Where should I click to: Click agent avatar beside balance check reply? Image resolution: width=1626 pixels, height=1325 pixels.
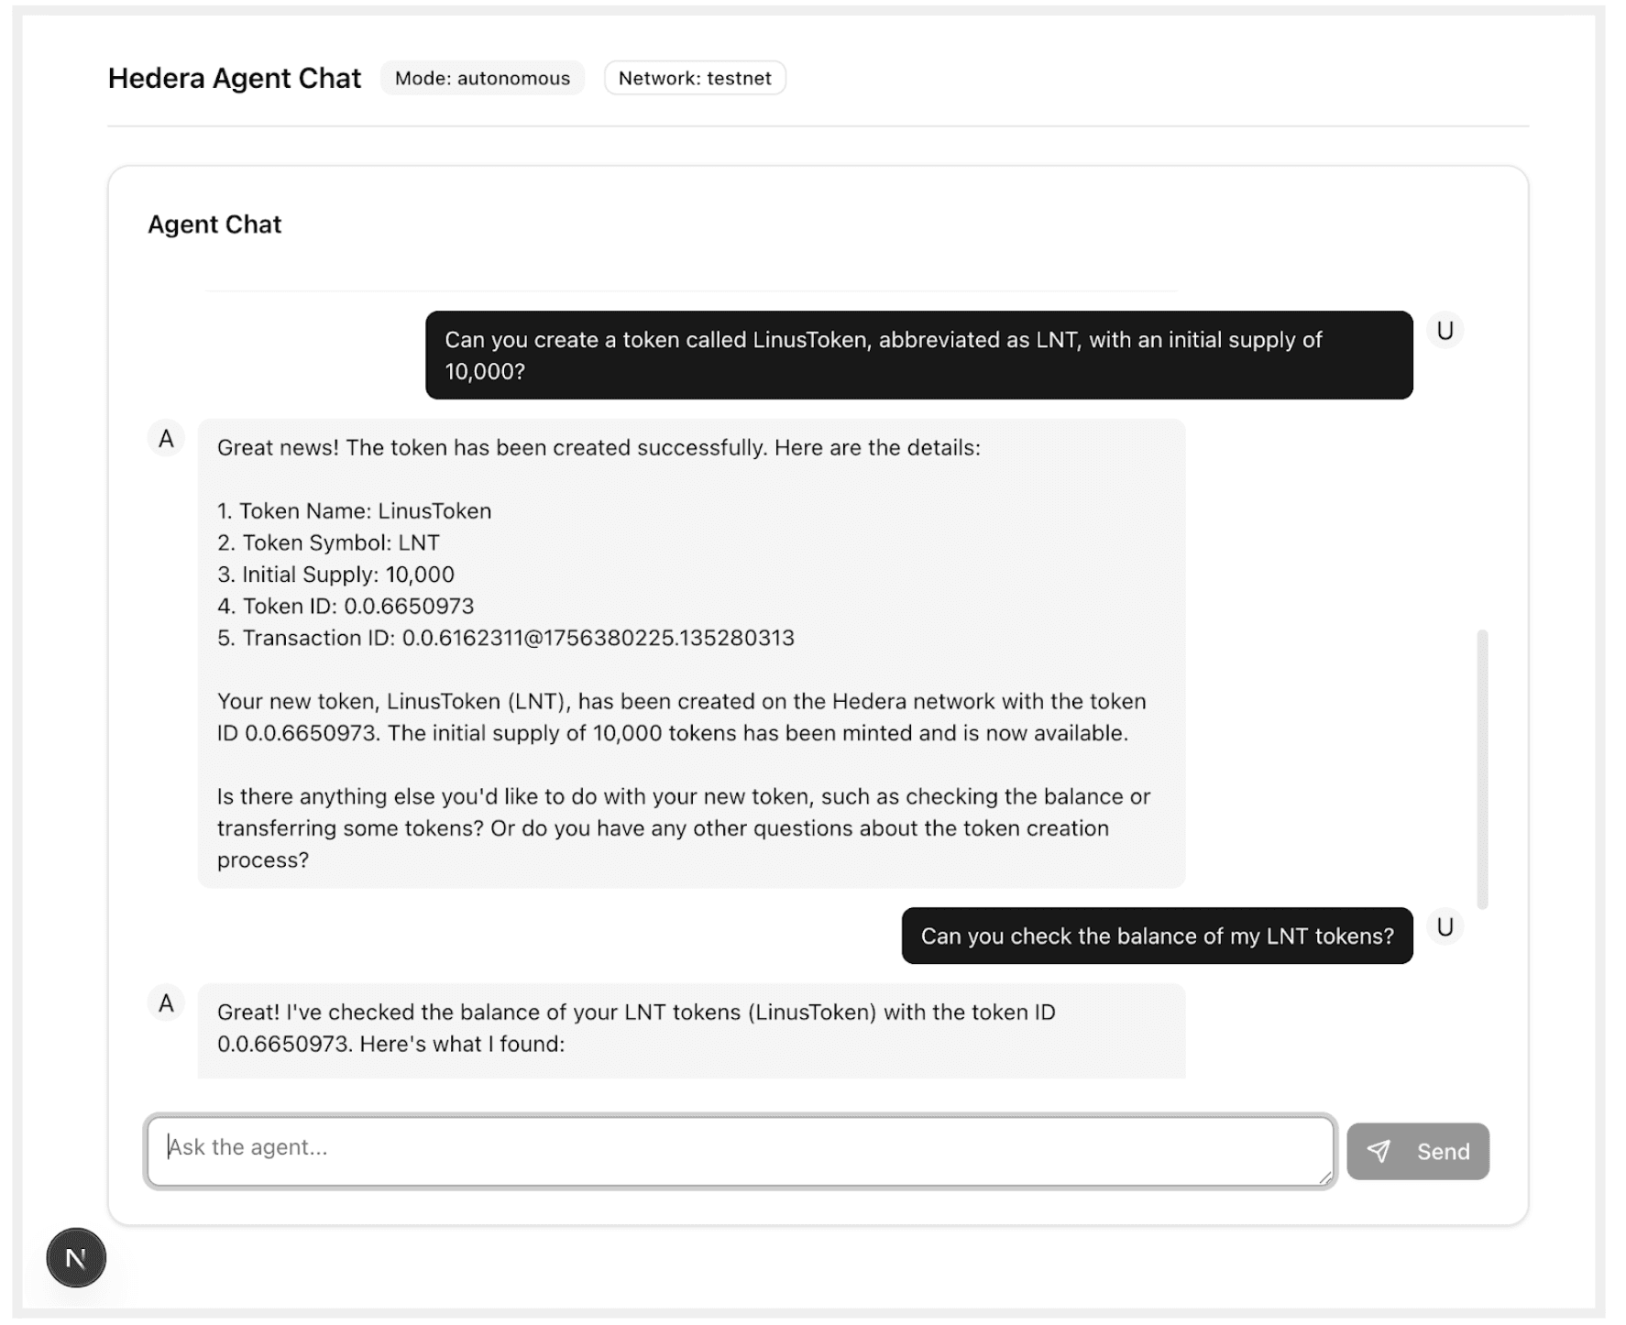[x=166, y=1003]
